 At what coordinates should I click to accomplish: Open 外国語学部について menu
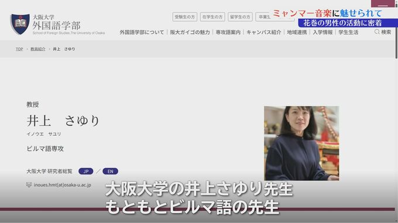coord(142,32)
